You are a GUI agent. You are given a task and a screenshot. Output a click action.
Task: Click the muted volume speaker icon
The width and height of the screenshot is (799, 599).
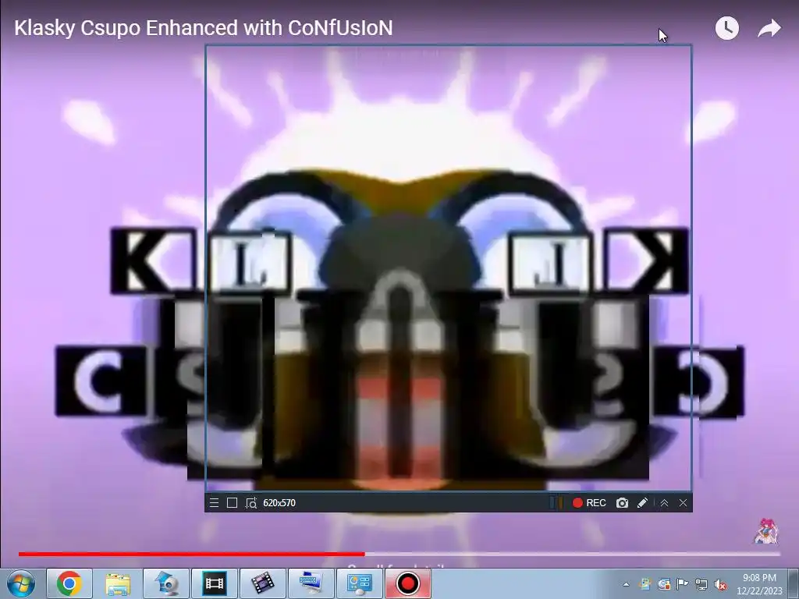tap(720, 584)
